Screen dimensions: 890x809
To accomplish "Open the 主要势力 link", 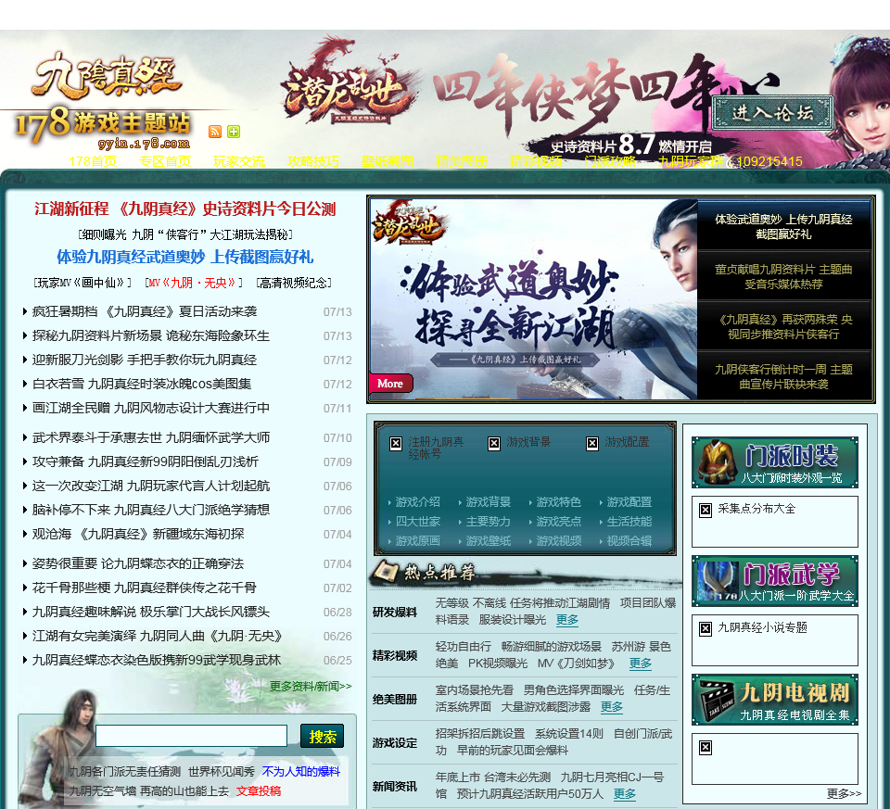I will point(489,522).
